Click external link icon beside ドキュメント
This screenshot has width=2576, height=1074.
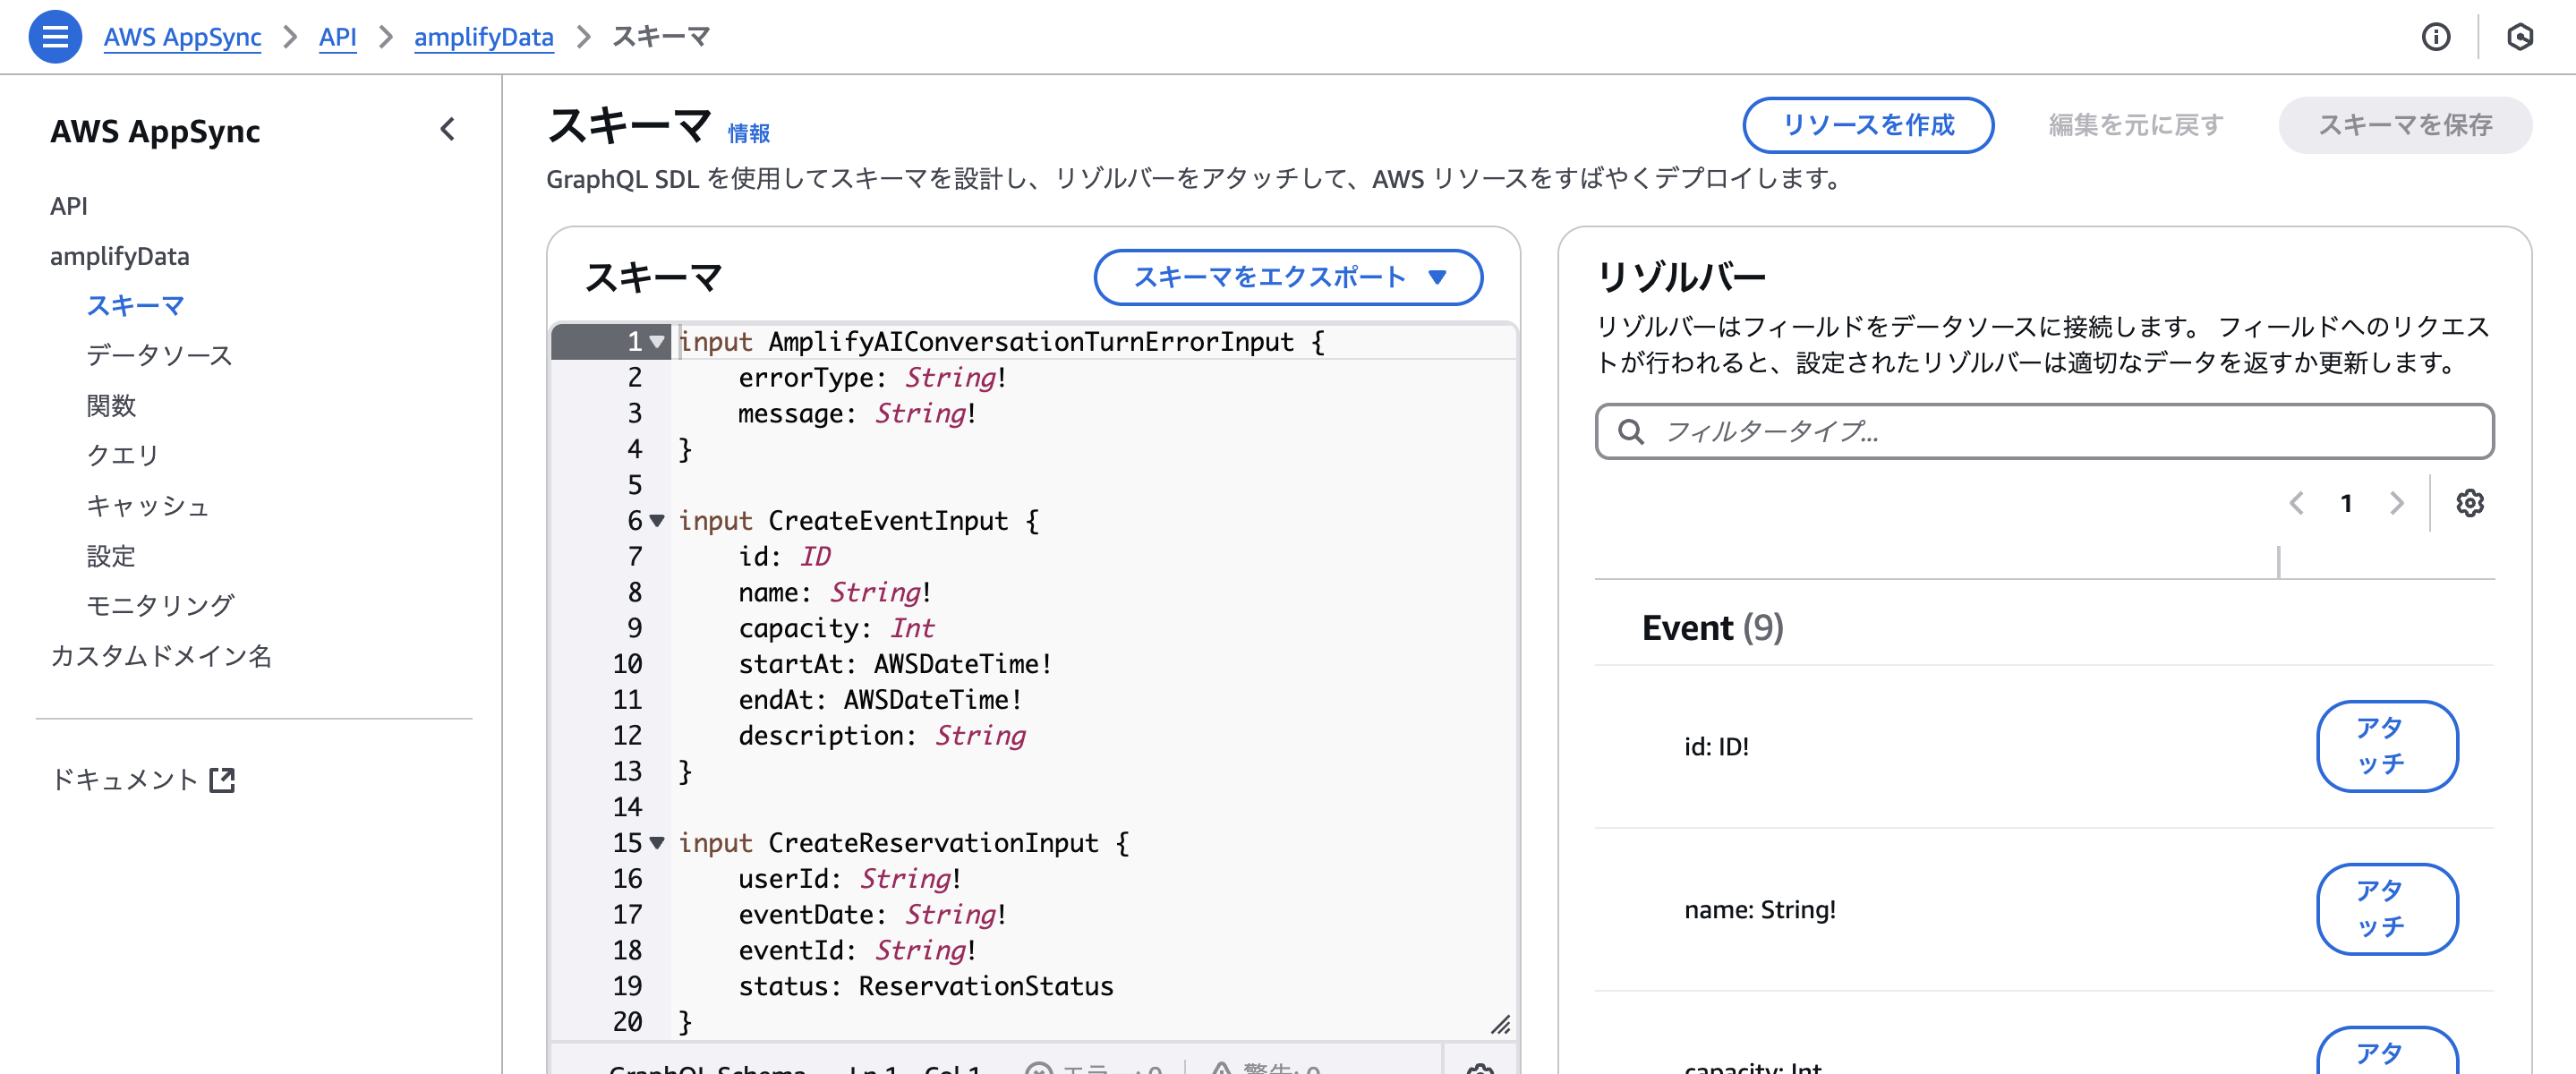click(223, 780)
